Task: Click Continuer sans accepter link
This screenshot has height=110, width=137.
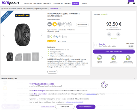Action: (x=48, y=107)
